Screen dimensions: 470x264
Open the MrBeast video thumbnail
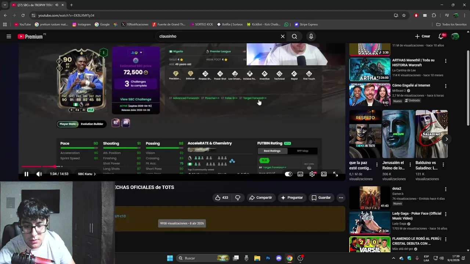coord(369,94)
